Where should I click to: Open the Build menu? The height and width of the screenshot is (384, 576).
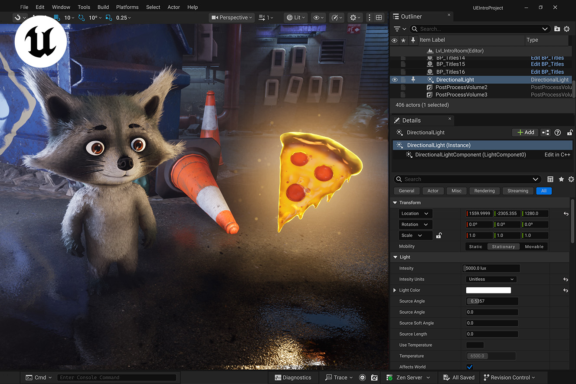pyautogui.click(x=103, y=7)
